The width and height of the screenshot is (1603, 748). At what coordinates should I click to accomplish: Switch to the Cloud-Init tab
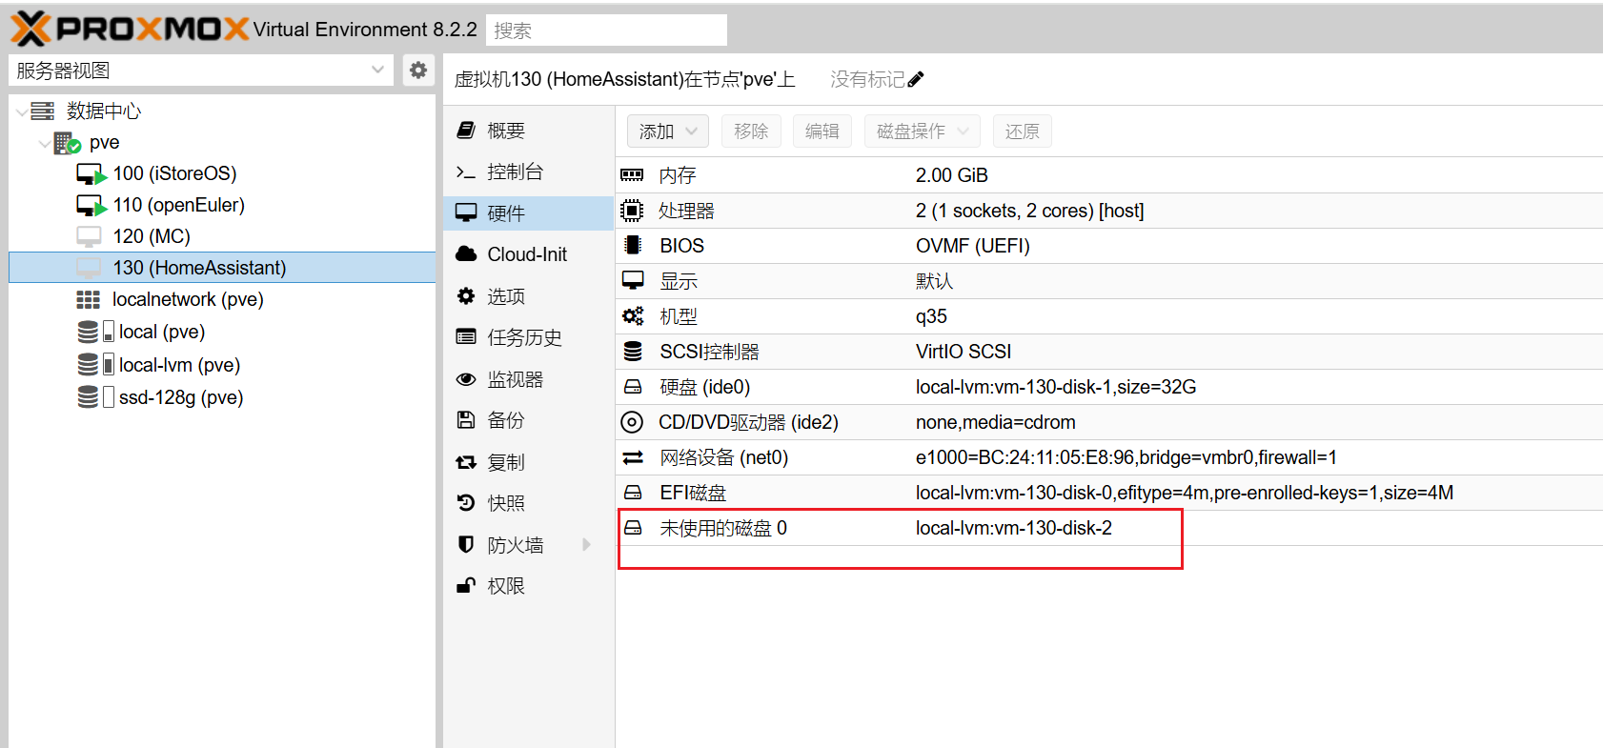526,254
